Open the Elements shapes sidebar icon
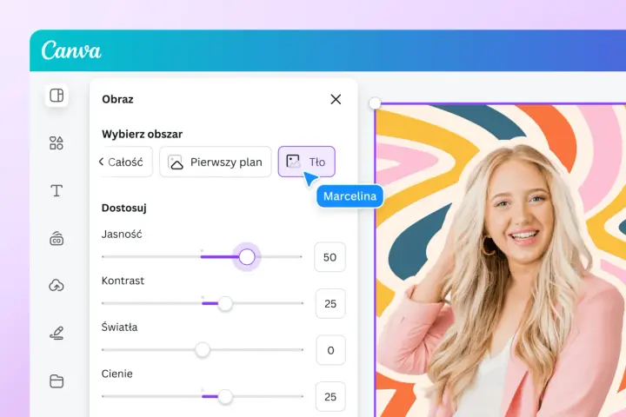This screenshot has width=626, height=417. click(x=57, y=142)
